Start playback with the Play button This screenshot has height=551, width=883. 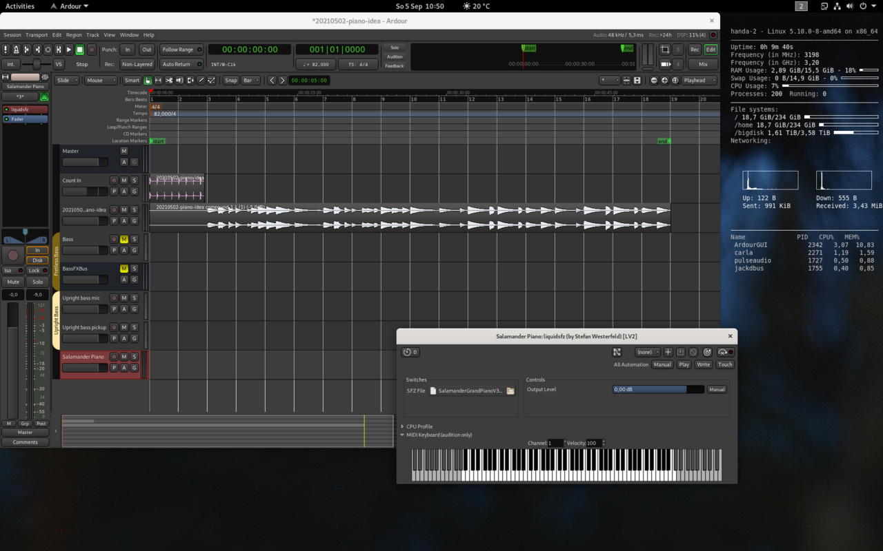[x=69, y=50]
